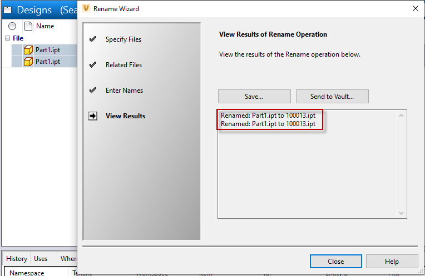The image size is (425, 276).
Task: Click the second Part1.ipt part icon
Action: 29,62
